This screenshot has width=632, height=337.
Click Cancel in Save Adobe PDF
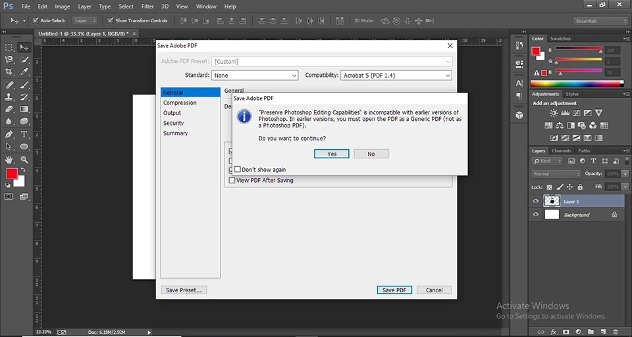pyautogui.click(x=434, y=290)
